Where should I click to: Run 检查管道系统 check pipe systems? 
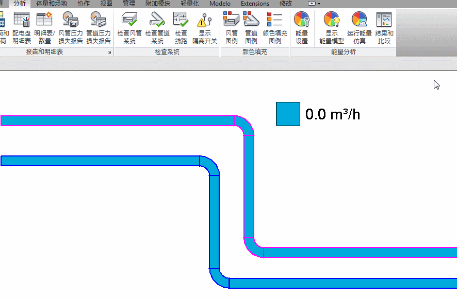tap(157, 28)
